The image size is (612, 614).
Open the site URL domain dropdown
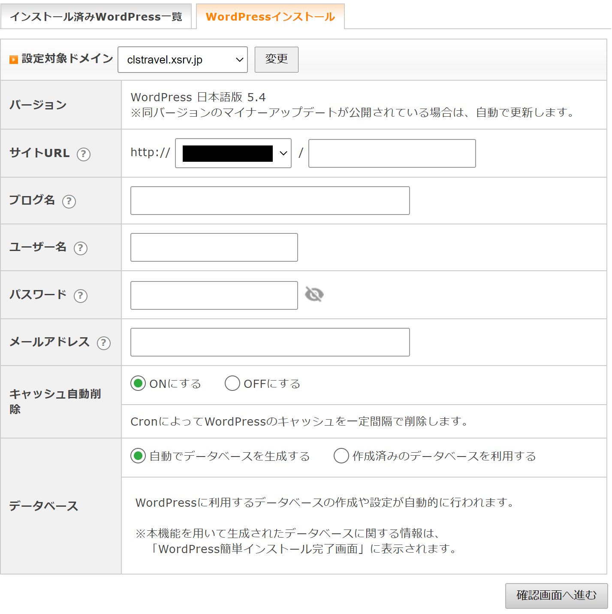tap(233, 153)
